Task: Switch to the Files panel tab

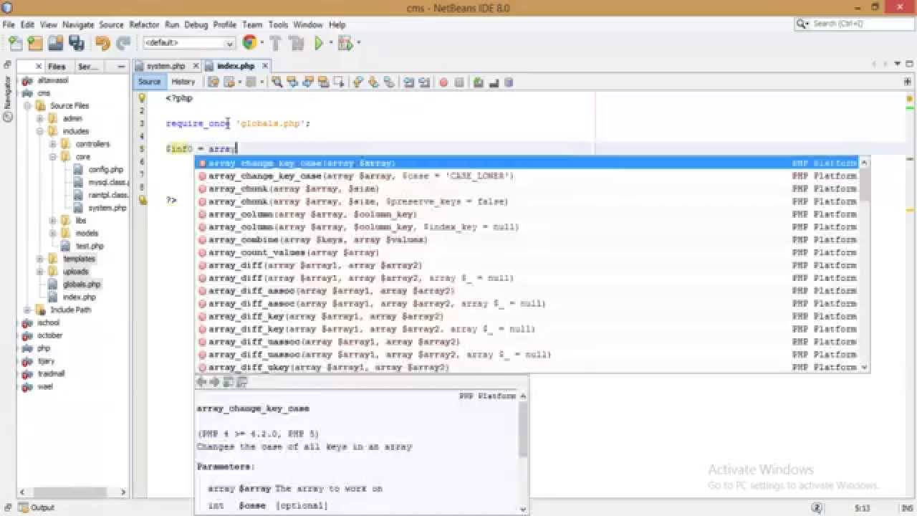Action: tap(57, 66)
